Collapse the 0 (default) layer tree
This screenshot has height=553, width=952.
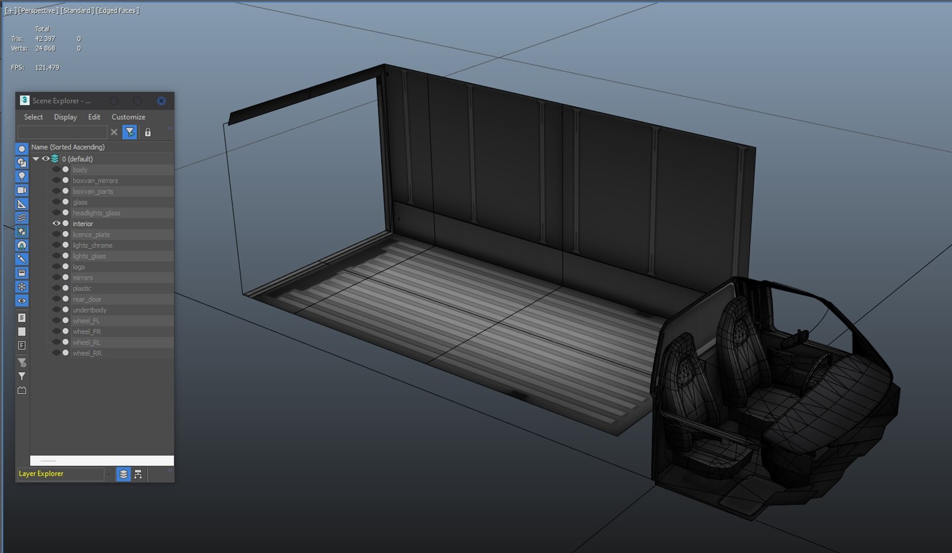36,159
